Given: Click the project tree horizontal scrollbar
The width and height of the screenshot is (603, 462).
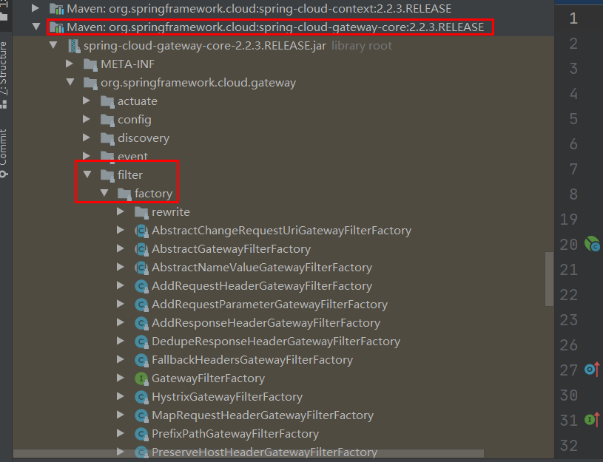Looking at the screenshot, I should 249,454.
